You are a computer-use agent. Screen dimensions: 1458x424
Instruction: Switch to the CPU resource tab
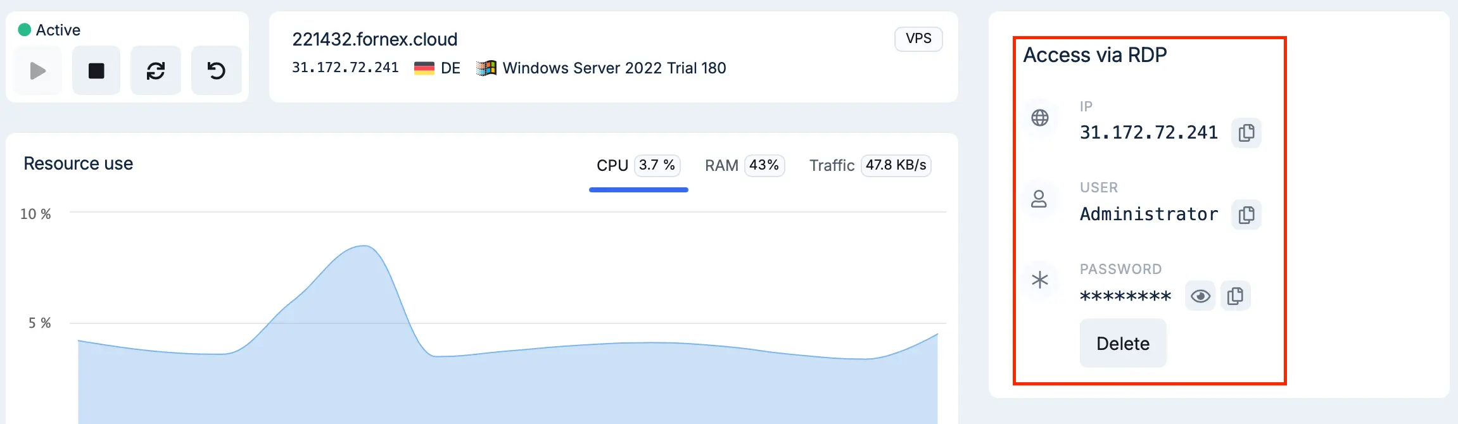[x=638, y=165]
